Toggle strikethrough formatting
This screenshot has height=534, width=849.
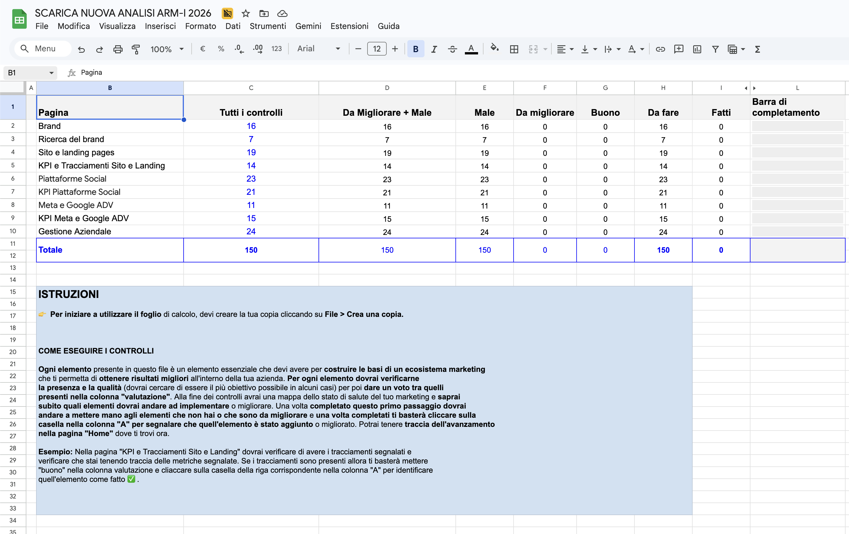click(x=452, y=49)
